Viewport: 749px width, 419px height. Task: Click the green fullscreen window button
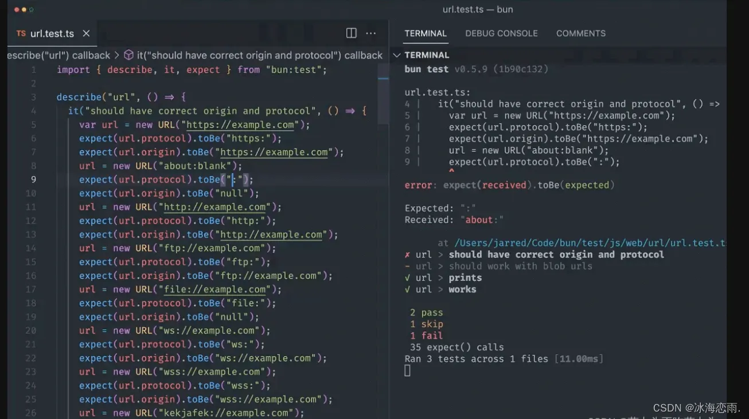(x=31, y=10)
